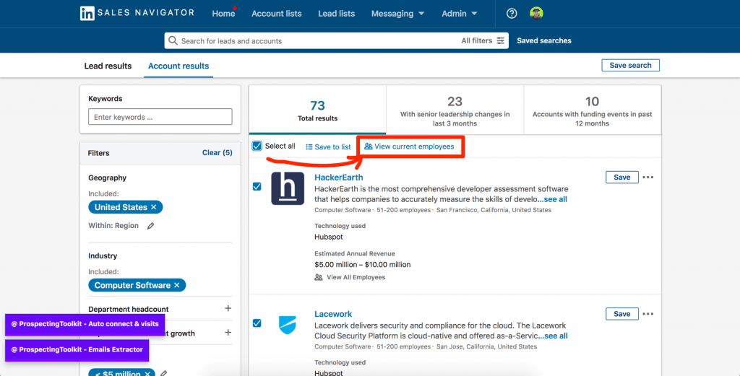Open All filters slider icon
Image resolution: width=740 pixels, height=376 pixels.
(x=500, y=40)
